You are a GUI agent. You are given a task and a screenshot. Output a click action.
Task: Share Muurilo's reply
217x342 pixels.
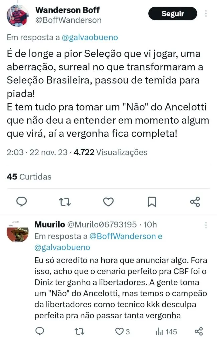pyautogui.click(x=199, y=332)
